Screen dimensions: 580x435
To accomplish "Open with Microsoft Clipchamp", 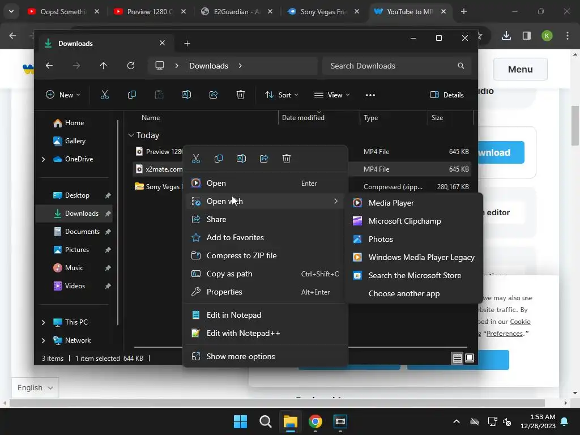I will tap(414, 221).
